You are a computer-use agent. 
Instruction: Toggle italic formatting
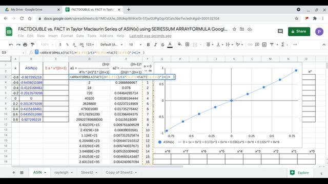click(155, 44)
